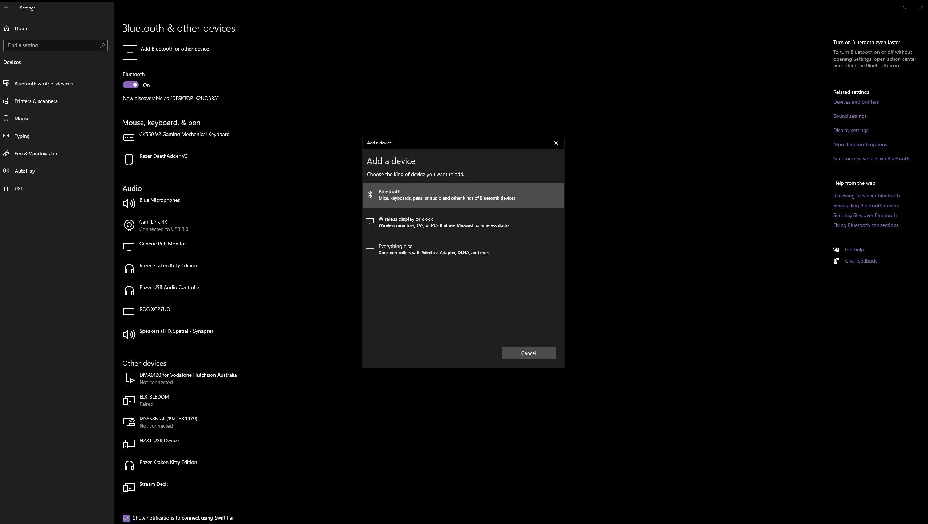The height and width of the screenshot is (524, 928).
Task: Open the Devices and printers link
Action: click(x=855, y=101)
